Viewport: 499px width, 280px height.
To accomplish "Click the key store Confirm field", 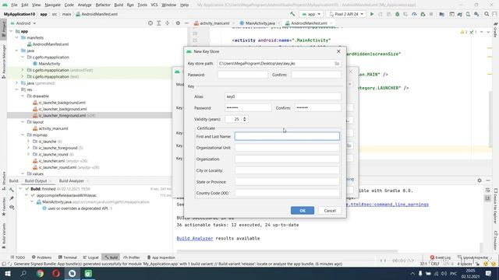I will click(x=316, y=75).
